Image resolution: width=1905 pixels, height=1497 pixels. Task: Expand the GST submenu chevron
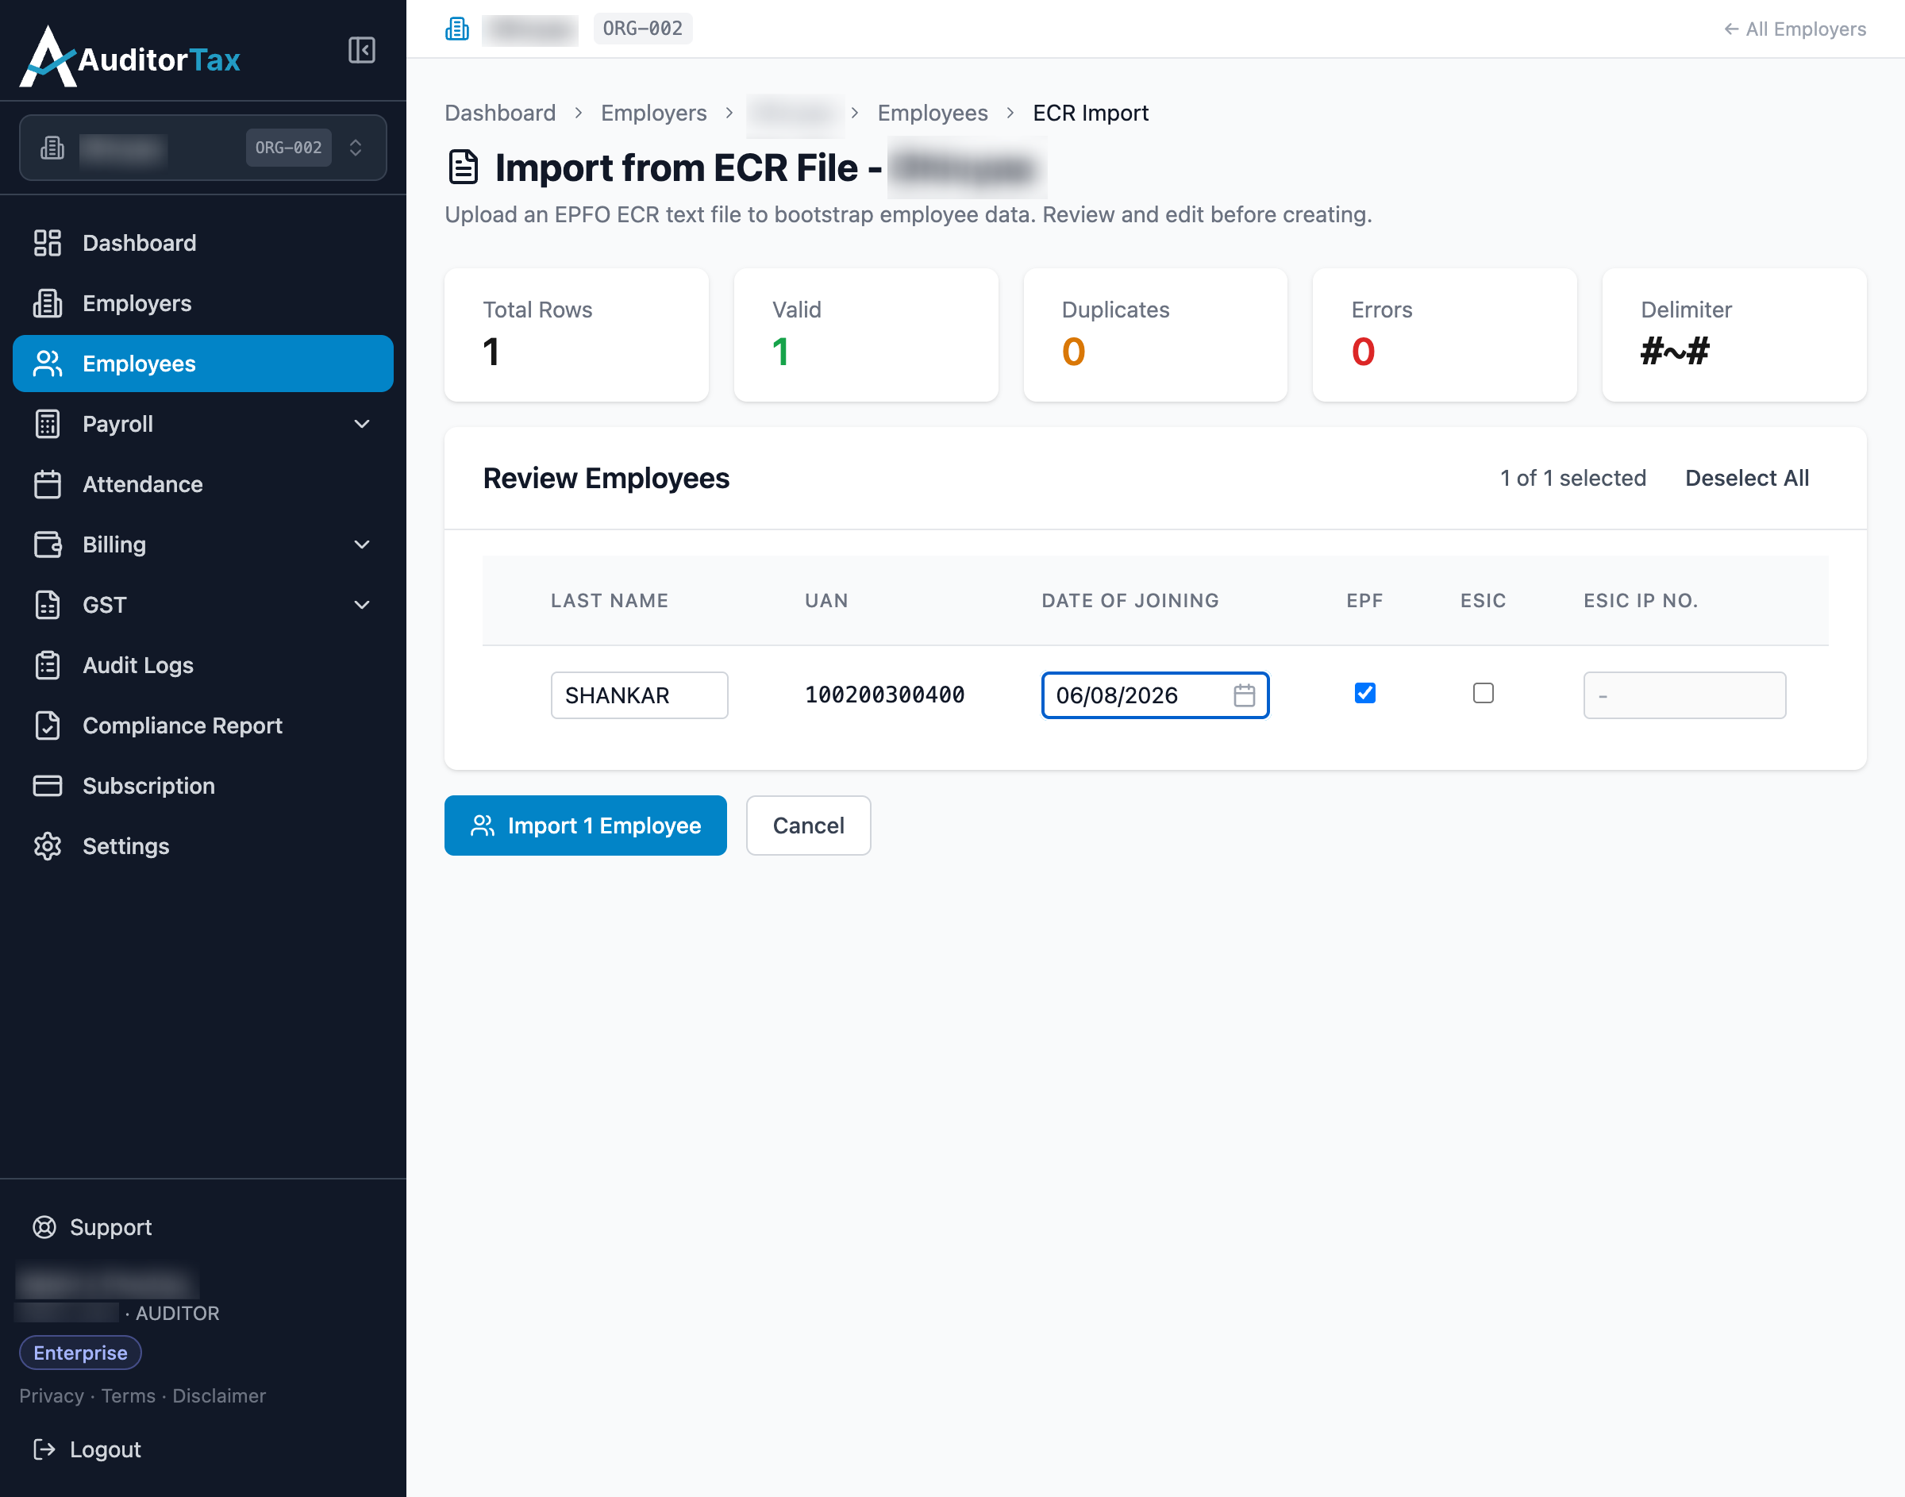[361, 605]
